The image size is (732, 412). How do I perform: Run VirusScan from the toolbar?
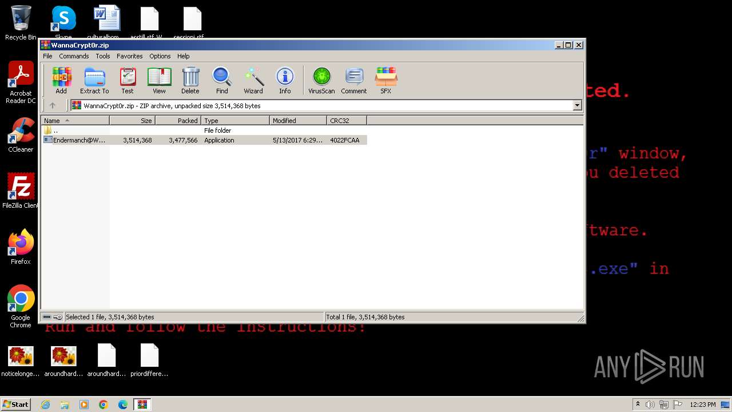(x=321, y=80)
